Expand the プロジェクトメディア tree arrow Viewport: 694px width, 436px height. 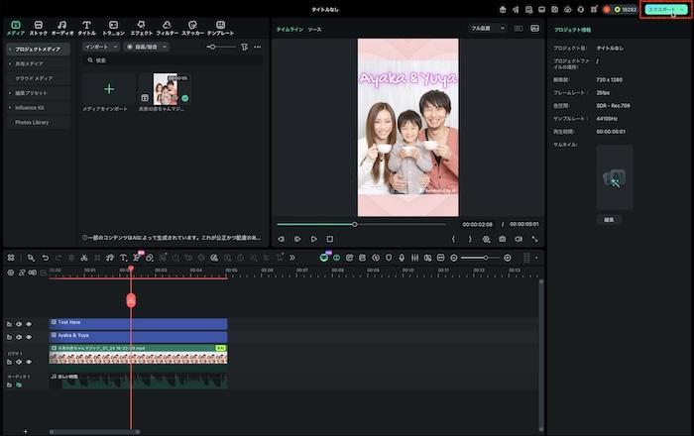pos(10,50)
